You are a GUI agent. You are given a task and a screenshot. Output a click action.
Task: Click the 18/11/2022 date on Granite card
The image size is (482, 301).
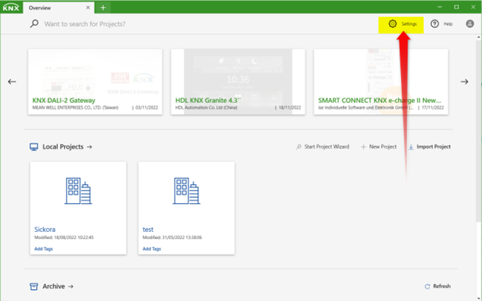coord(290,107)
